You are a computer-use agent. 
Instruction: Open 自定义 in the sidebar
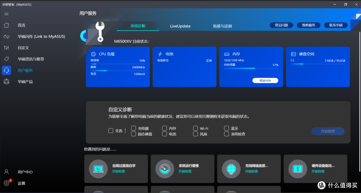pos(23,48)
